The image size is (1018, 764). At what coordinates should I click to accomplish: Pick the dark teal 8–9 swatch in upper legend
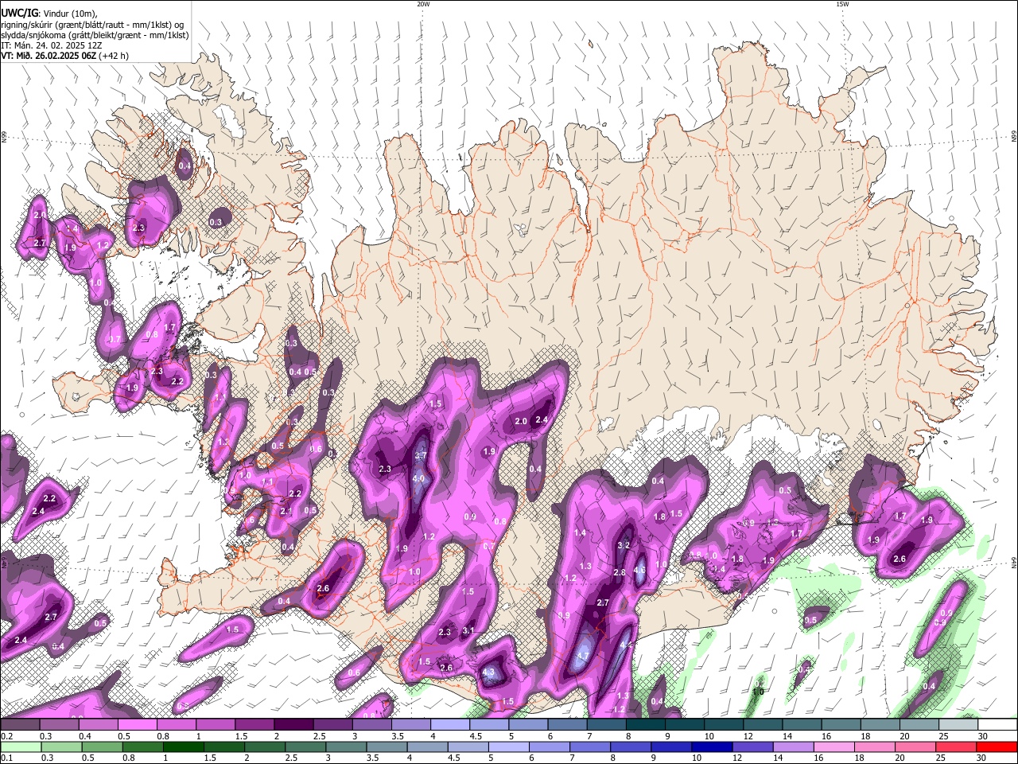(x=646, y=724)
